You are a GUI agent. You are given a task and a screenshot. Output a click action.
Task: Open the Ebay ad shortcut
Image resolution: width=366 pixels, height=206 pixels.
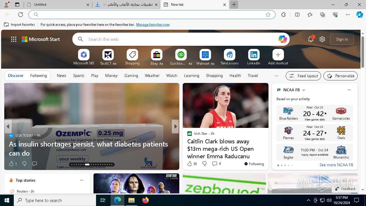point(157,57)
